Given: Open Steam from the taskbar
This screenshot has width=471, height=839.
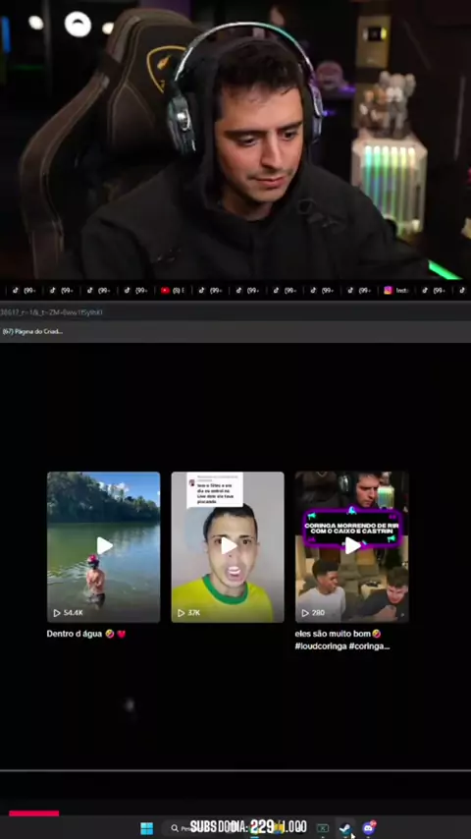Looking at the screenshot, I should coord(346,828).
